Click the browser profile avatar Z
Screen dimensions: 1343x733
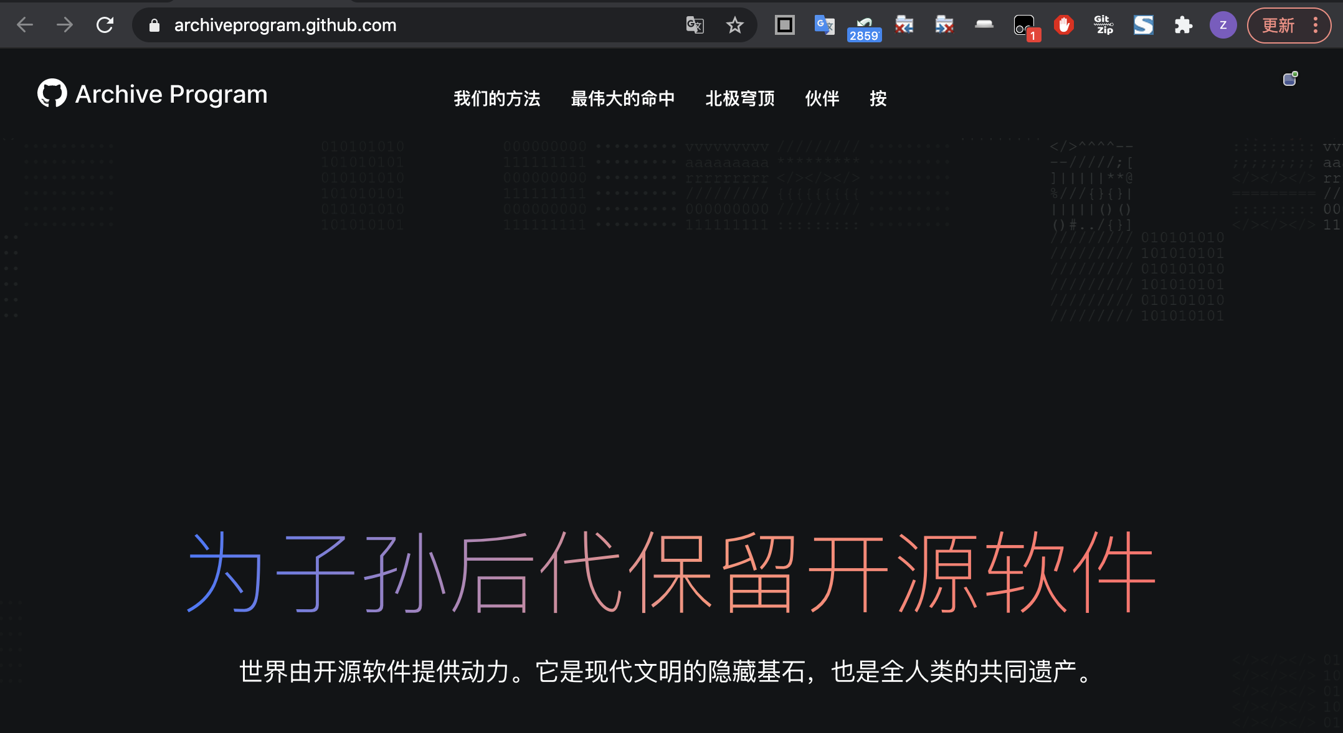pyautogui.click(x=1223, y=25)
